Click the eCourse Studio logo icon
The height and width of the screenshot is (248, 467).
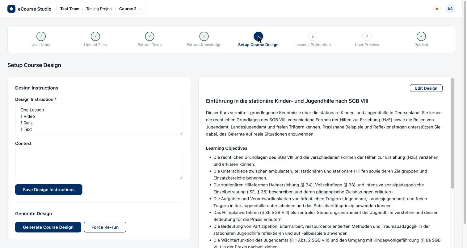coord(11,9)
